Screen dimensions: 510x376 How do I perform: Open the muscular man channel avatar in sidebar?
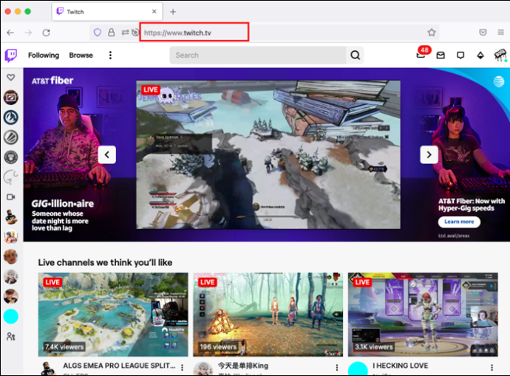click(11, 216)
